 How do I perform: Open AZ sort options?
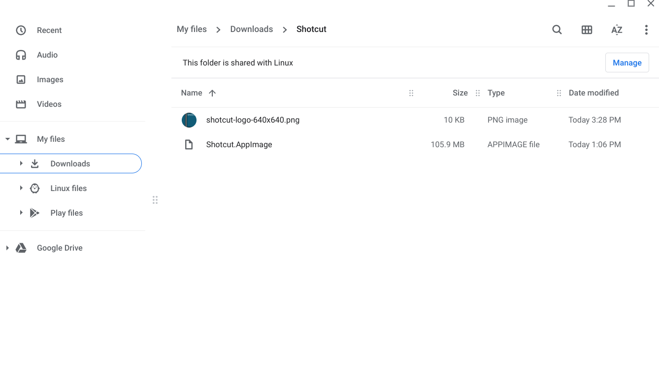[x=617, y=30]
